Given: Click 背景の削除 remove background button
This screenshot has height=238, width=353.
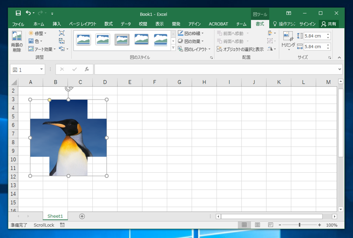Looking at the screenshot, I should coord(17,42).
